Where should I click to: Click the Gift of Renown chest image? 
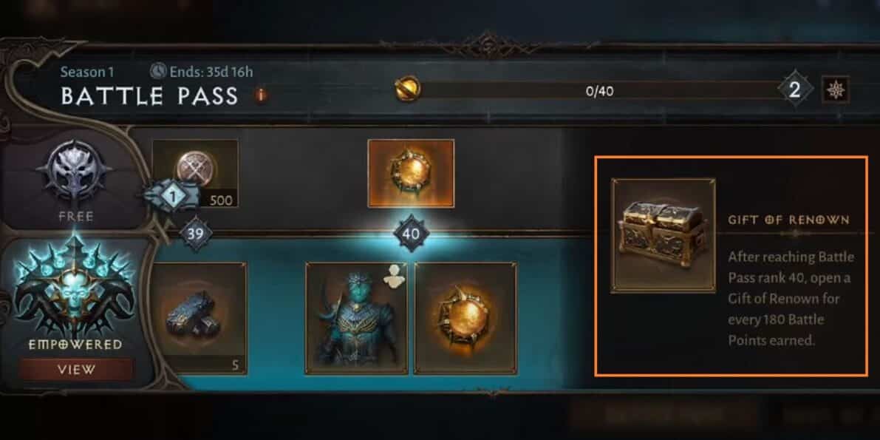[x=663, y=235]
